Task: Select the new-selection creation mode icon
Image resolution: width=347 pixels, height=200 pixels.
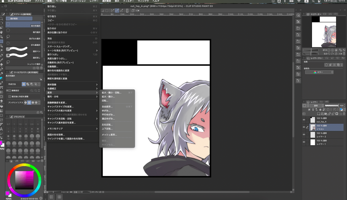Action: tap(24, 84)
